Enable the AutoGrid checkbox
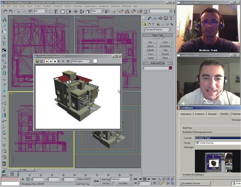241x187 pixels. click(x=163, y=38)
